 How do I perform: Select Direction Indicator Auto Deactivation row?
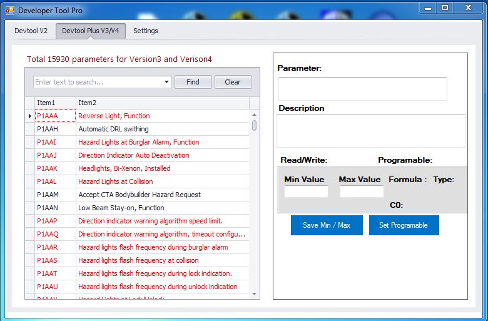click(163, 155)
